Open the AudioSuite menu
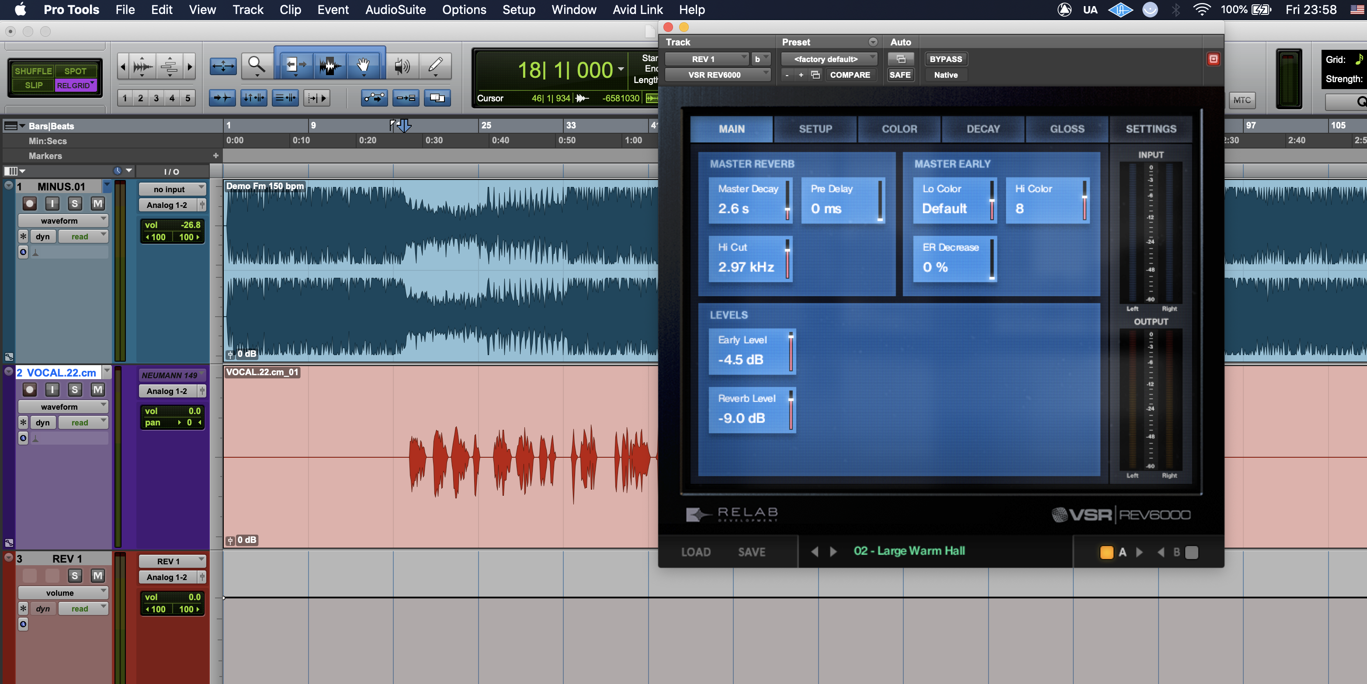 [x=396, y=10]
